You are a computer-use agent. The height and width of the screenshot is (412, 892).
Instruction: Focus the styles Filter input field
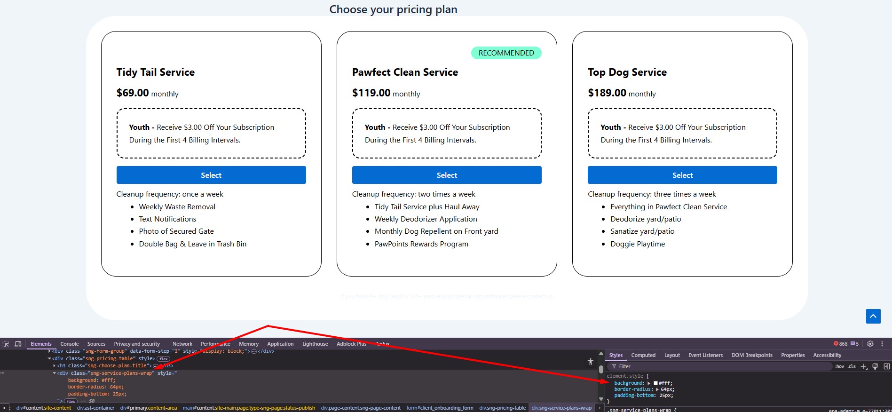[x=719, y=366]
